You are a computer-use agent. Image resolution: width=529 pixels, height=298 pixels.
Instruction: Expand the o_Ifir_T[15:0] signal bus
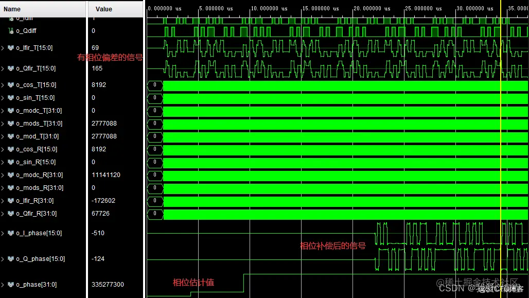[3, 48]
